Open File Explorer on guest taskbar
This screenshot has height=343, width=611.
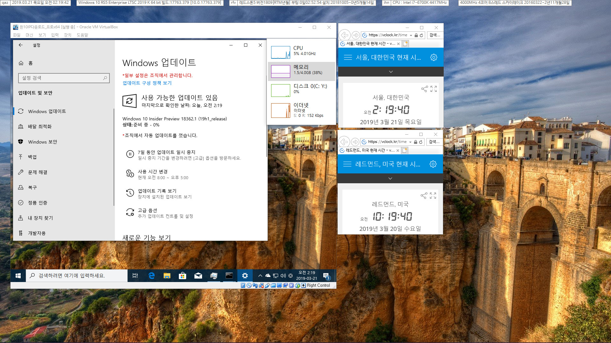click(167, 276)
